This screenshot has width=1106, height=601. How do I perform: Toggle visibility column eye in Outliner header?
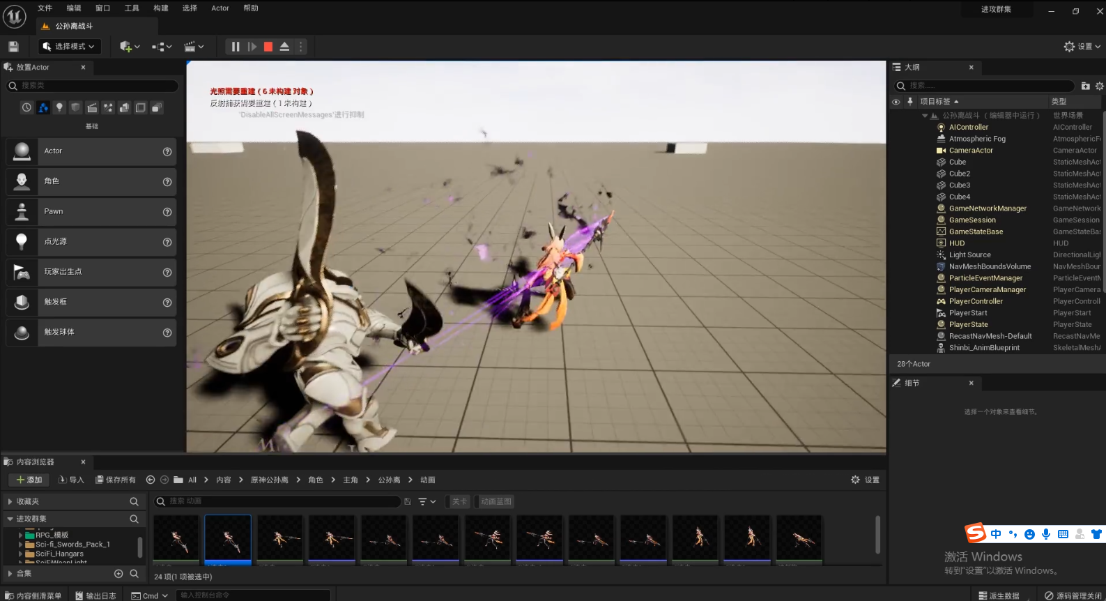pos(896,102)
